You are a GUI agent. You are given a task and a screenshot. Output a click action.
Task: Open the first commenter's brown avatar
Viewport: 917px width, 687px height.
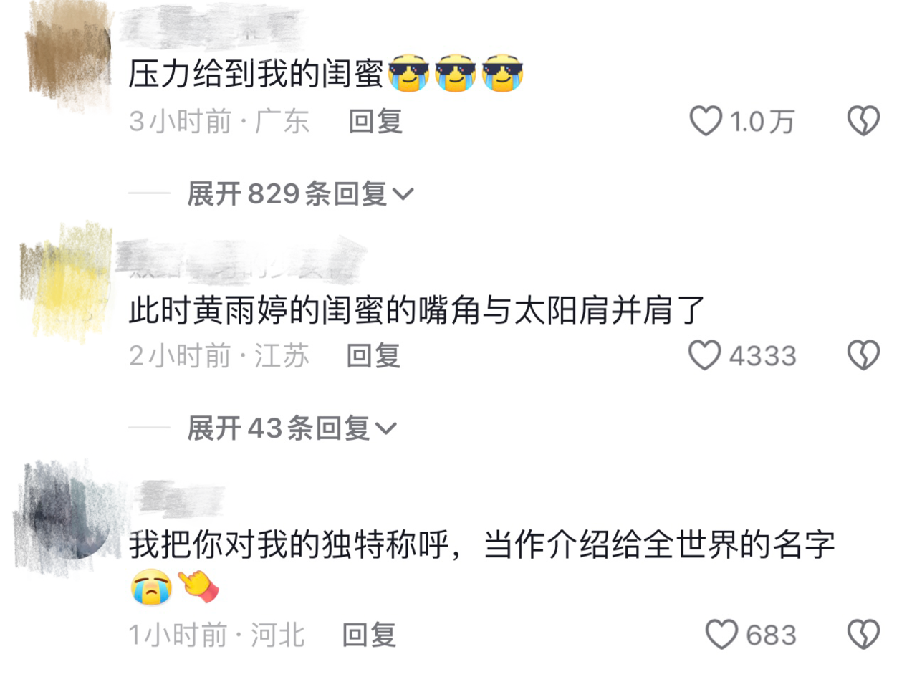(x=68, y=57)
